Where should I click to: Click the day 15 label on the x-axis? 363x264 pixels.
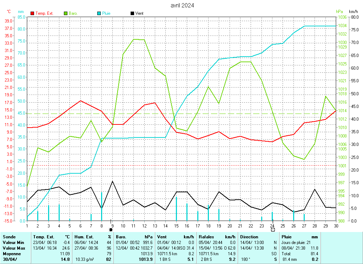pos(176,226)
